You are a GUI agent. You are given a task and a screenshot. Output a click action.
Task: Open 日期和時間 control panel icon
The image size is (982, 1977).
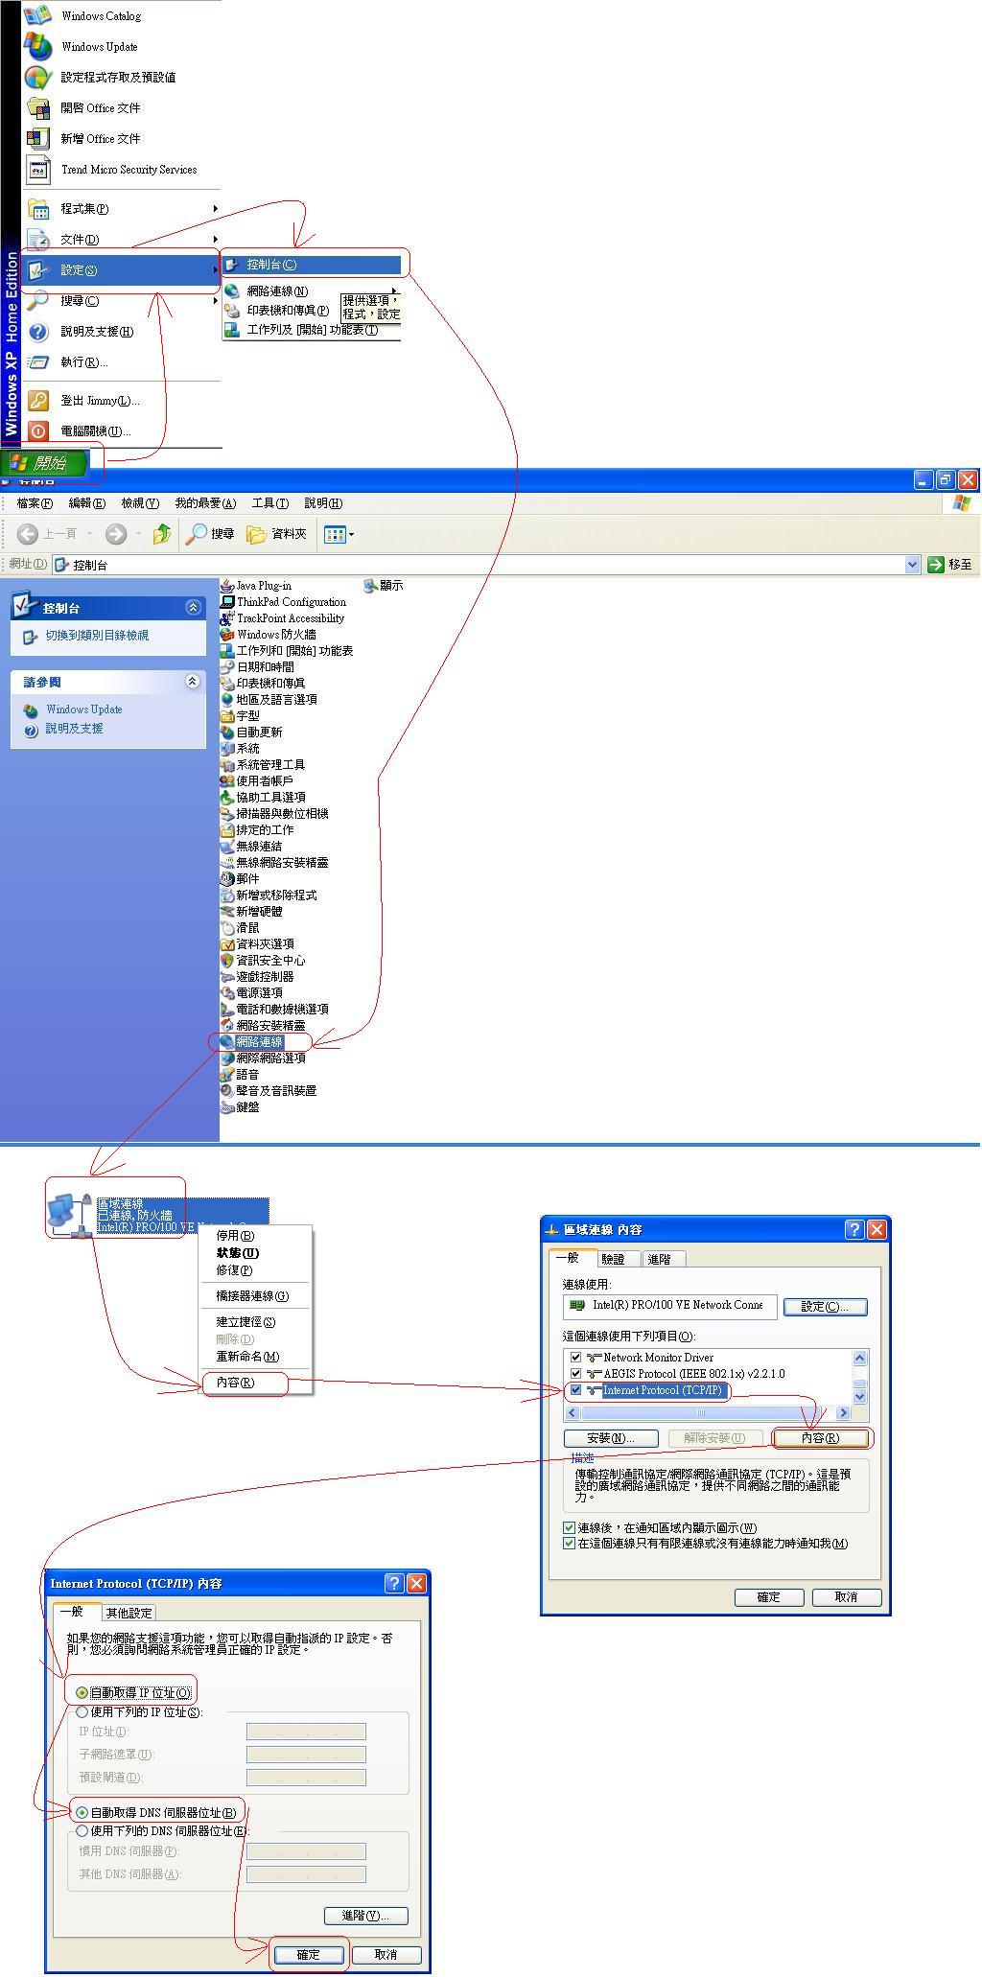(227, 667)
